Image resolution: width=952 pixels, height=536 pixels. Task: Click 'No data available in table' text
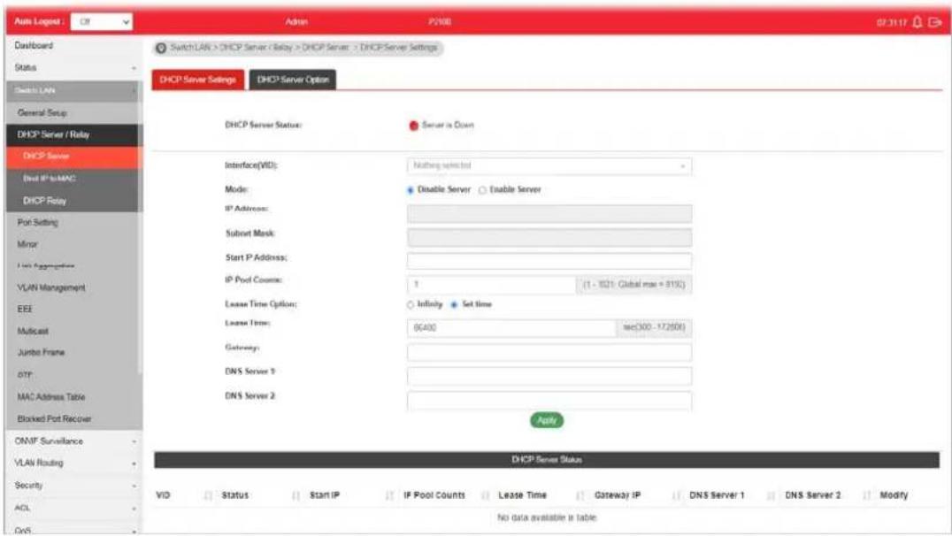tap(547, 517)
